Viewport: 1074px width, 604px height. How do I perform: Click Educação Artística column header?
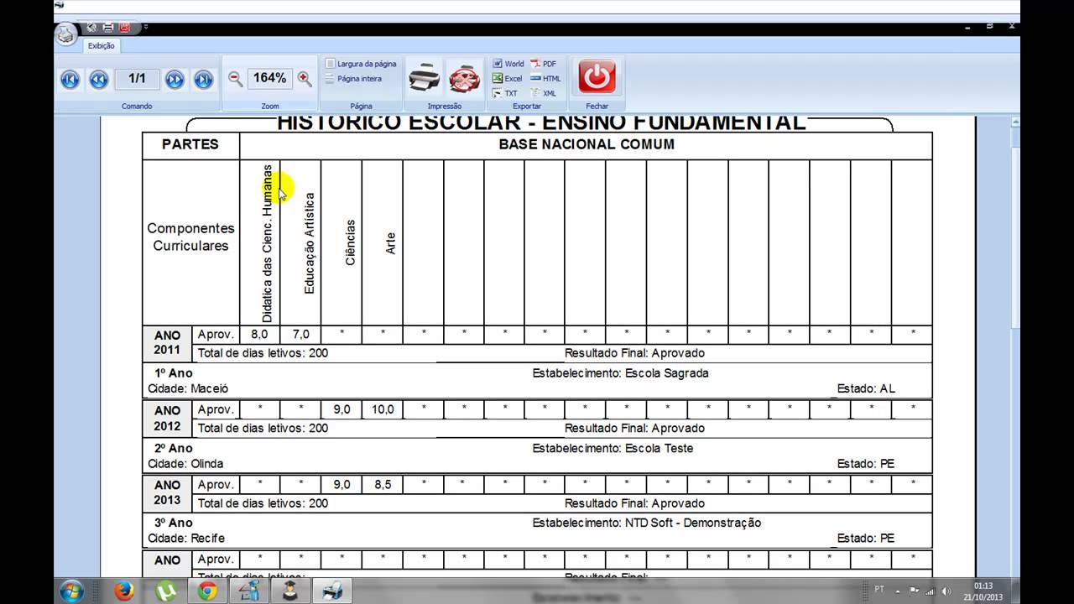(x=301, y=242)
